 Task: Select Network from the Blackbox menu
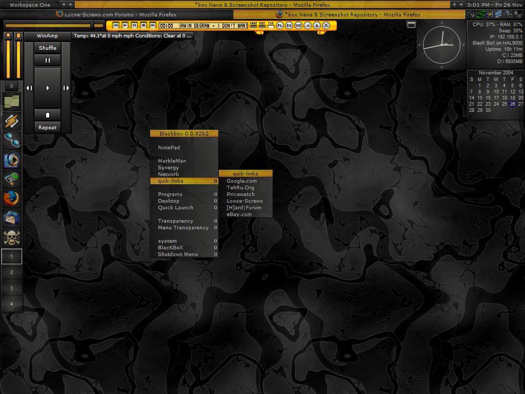[x=184, y=174]
